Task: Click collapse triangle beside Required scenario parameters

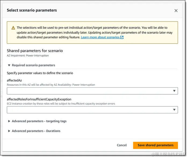Action: [9, 65]
